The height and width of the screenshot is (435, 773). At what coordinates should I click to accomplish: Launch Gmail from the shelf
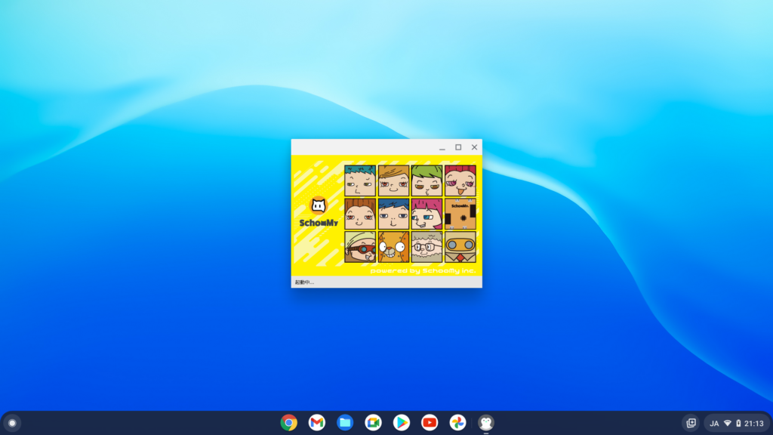coord(317,423)
